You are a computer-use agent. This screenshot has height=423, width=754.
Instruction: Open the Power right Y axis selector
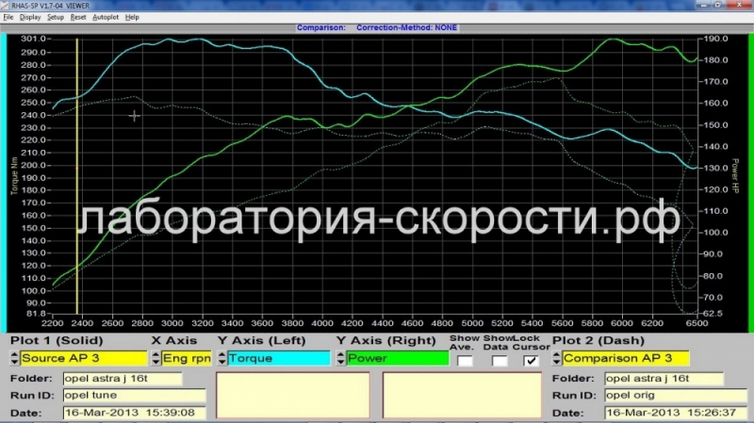click(x=397, y=358)
